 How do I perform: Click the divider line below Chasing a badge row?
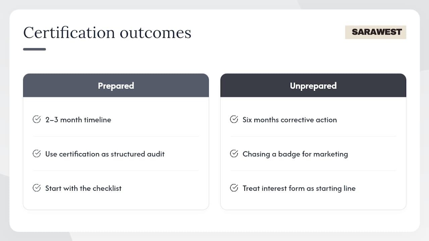point(313,171)
